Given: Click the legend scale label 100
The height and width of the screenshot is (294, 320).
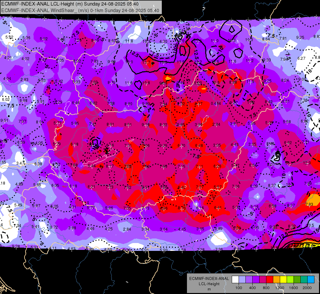Looking at the screenshot, I should 239,288.
